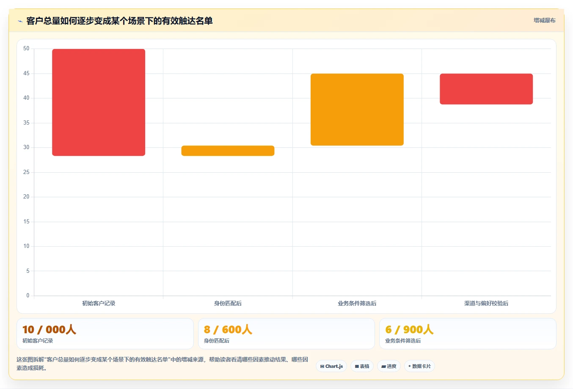
Task: Click the 身份匹配后 x-axis label
Action: click(x=228, y=303)
